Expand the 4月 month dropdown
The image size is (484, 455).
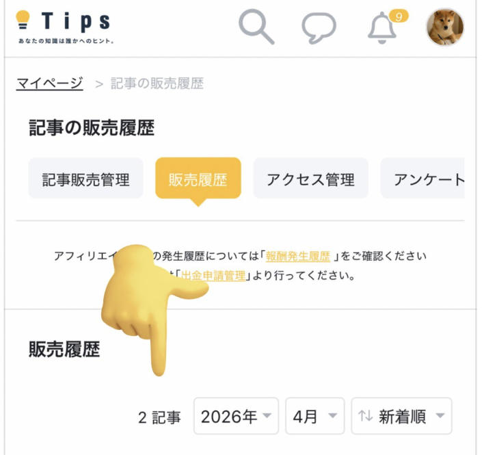pos(315,416)
